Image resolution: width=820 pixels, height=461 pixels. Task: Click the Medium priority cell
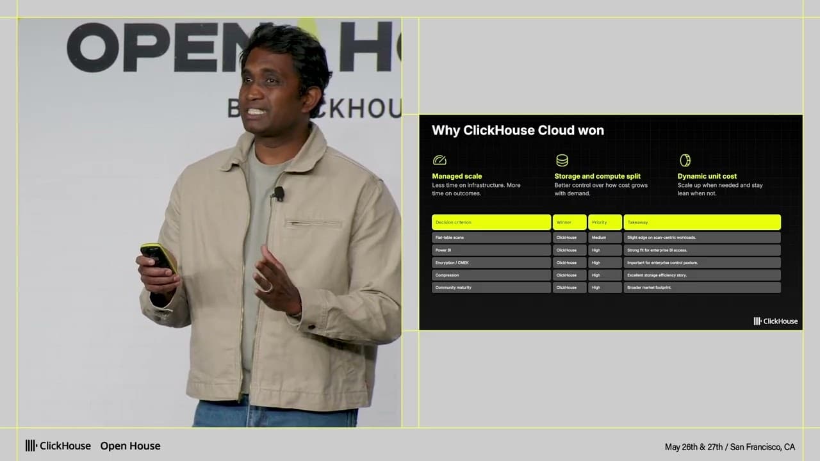click(x=605, y=238)
